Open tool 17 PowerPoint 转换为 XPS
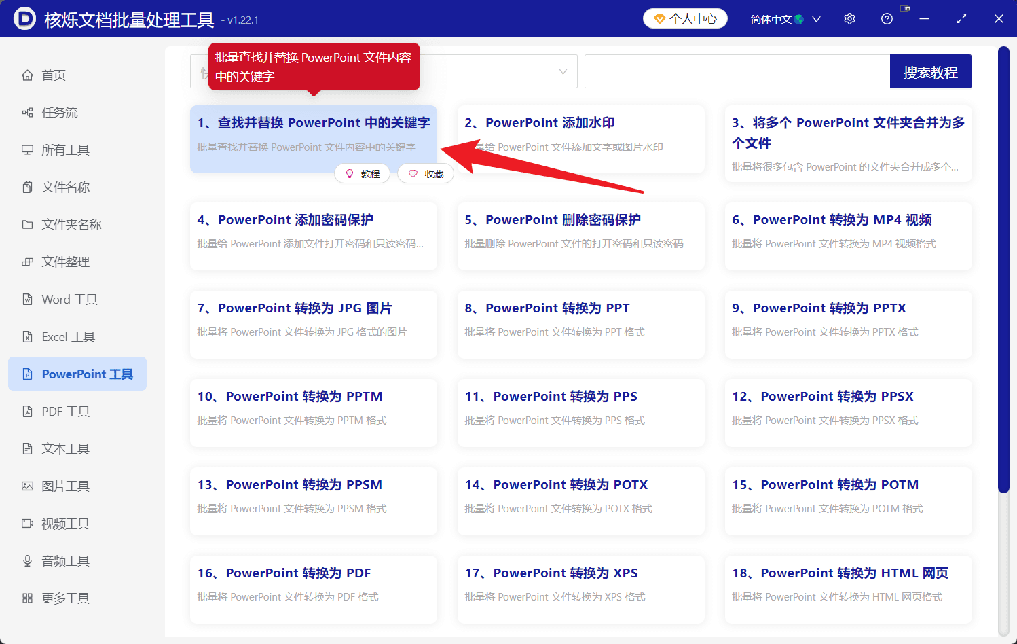Viewport: 1017px width, 644px height. click(581, 590)
